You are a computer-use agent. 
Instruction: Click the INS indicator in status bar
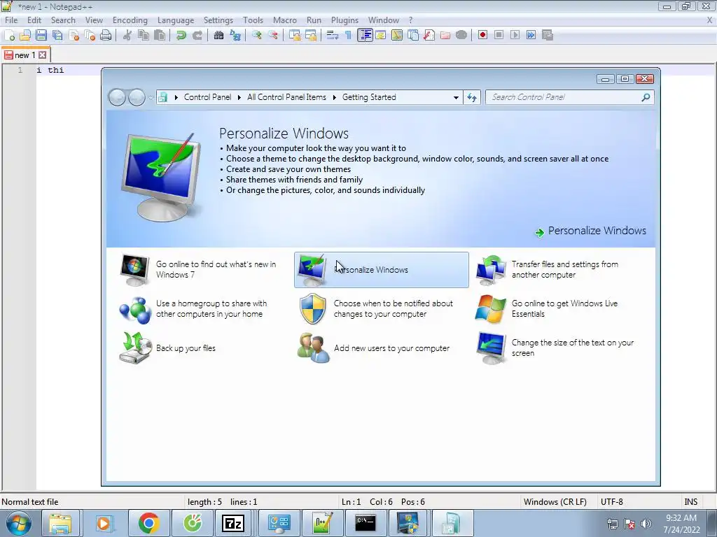point(690,502)
